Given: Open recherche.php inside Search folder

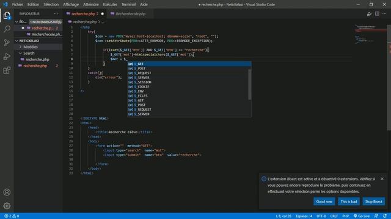Looking at the screenshot, I should (x=37, y=60).
